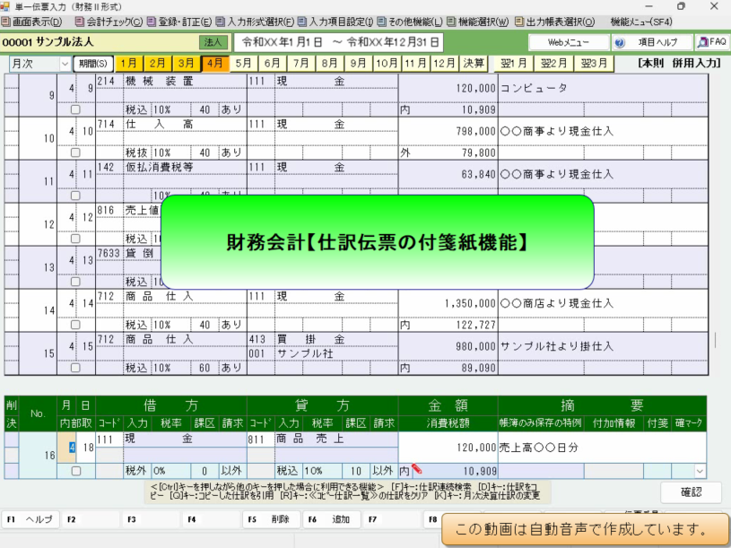Select the 決算 tab

tap(474, 64)
